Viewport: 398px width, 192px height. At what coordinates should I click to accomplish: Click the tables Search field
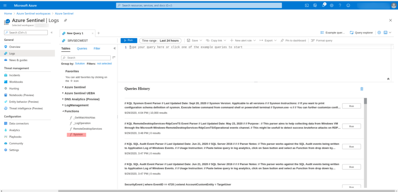[86, 58]
